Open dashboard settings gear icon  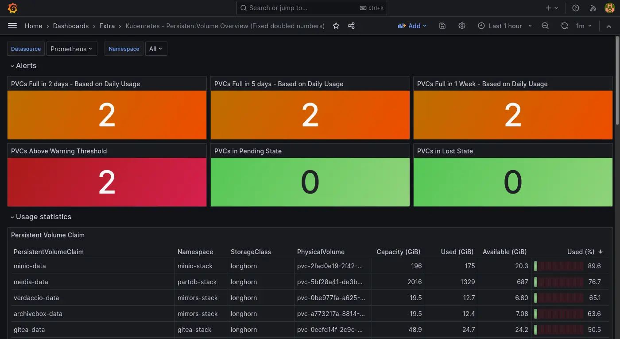(x=462, y=26)
